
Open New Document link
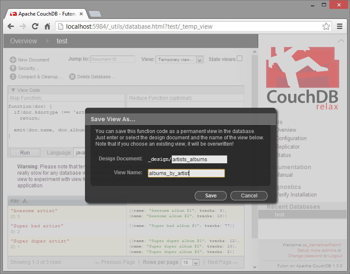(34, 60)
